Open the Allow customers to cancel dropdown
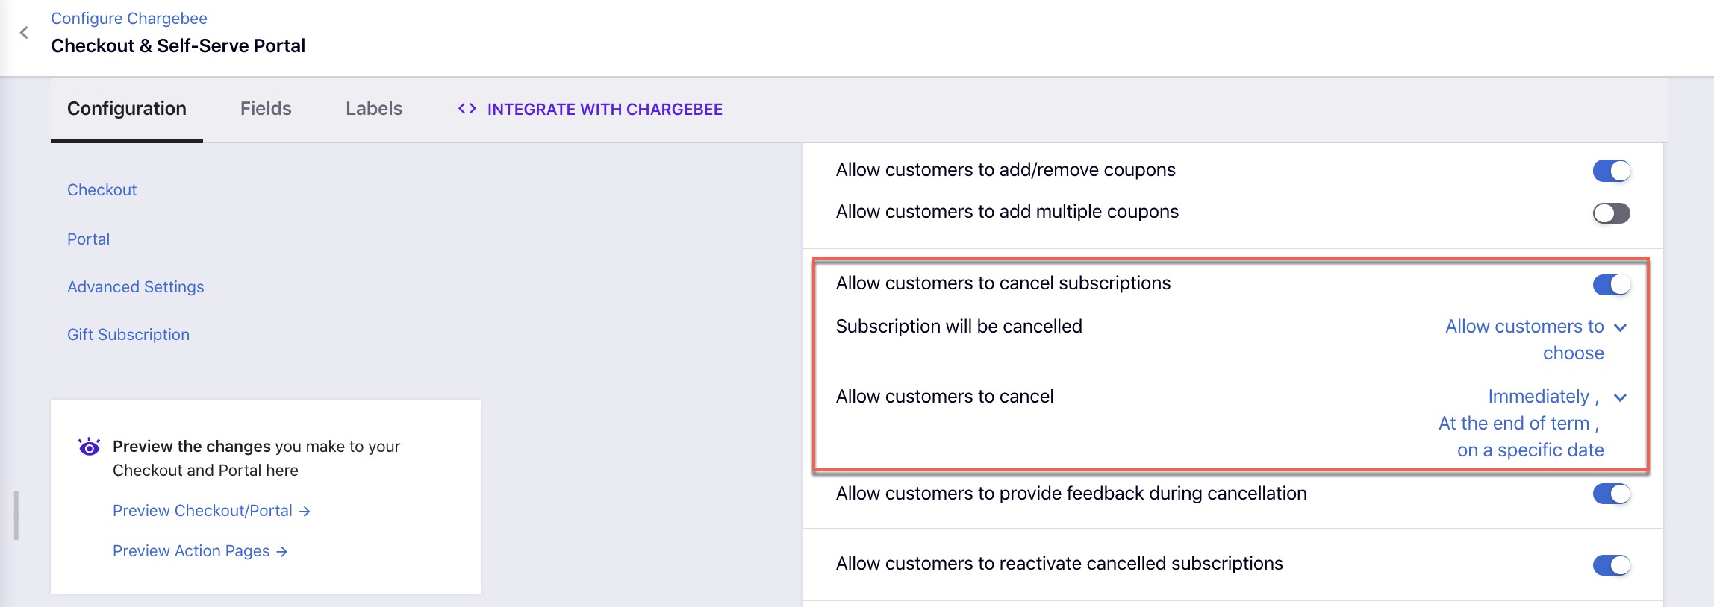 click(x=1620, y=397)
